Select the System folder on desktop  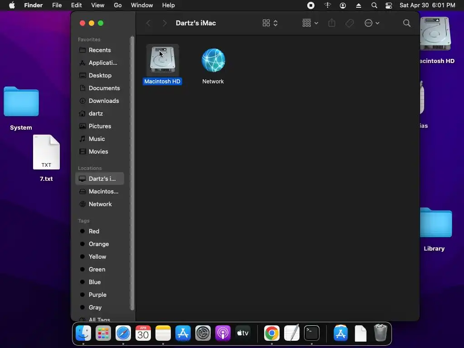pyautogui.click(x=21, y=102)
